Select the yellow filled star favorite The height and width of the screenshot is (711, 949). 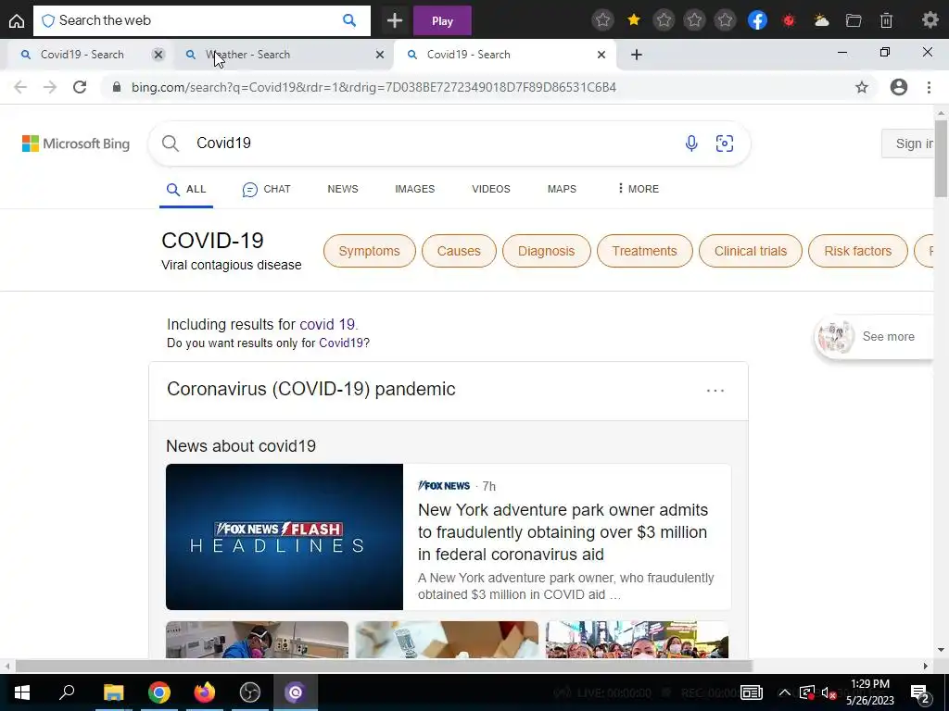[634, 20]
